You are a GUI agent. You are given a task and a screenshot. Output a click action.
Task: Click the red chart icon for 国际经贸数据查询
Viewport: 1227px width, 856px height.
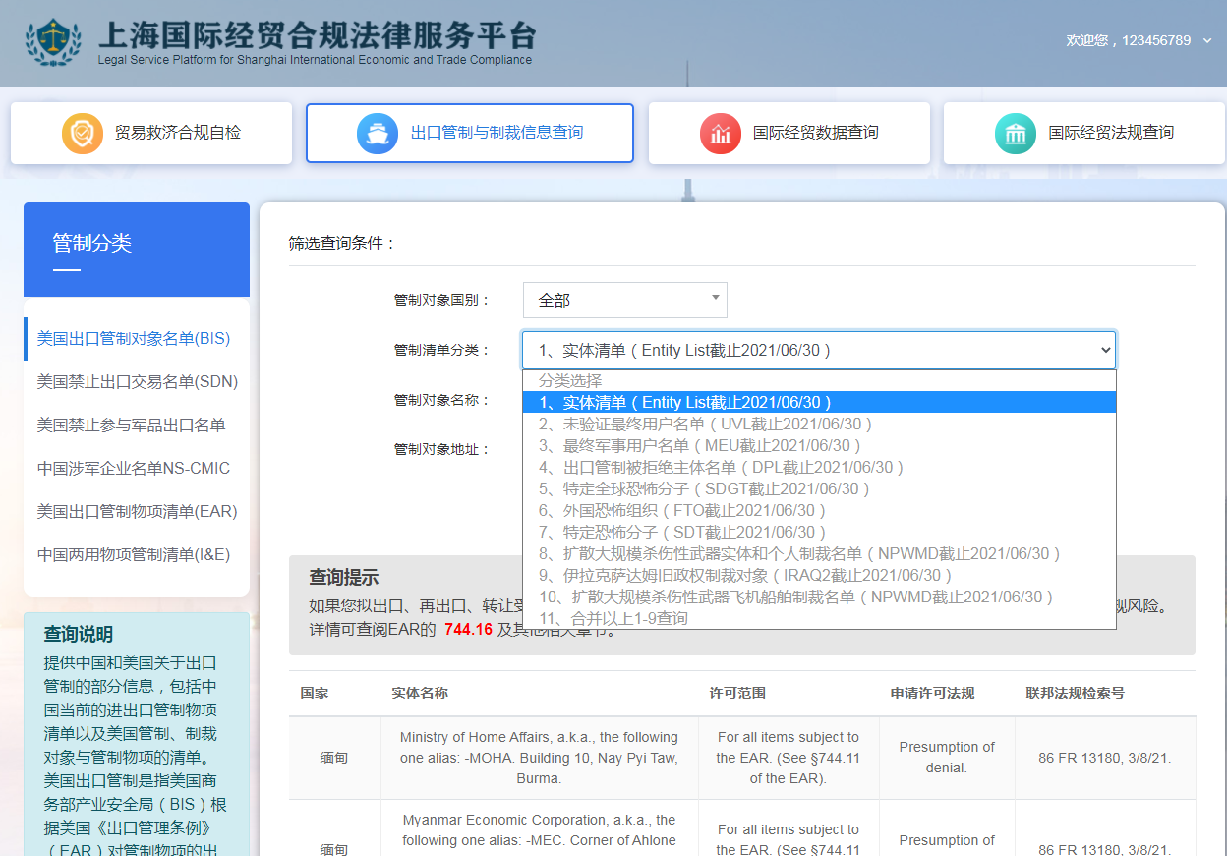(x=721, y=134)
